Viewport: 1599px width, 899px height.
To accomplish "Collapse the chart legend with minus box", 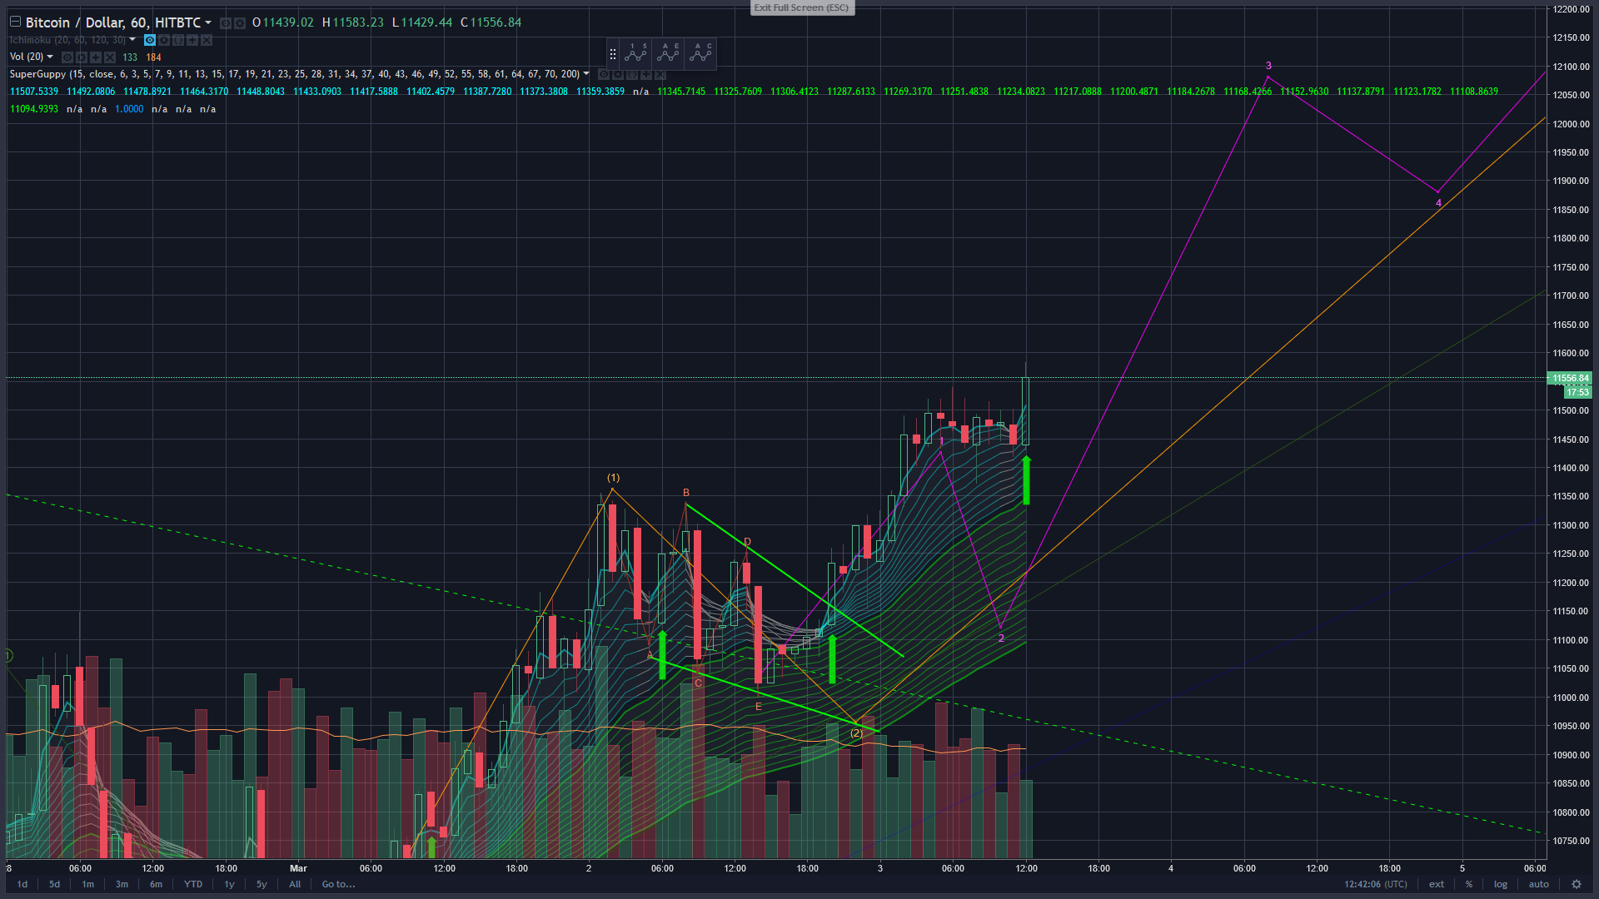I will pyautogui.click(x=15, y=22).
